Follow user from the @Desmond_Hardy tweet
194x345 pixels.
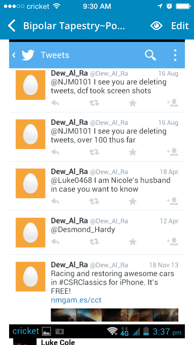tap(172, 241)
